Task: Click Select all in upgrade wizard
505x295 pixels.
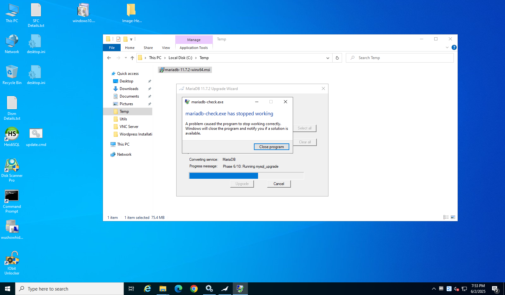Action: 304,128
